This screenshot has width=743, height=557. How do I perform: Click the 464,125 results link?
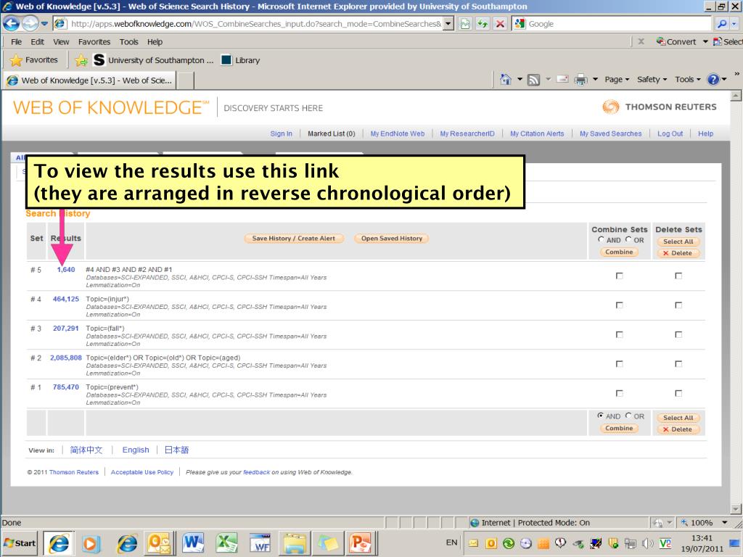(x=66, y=299)
